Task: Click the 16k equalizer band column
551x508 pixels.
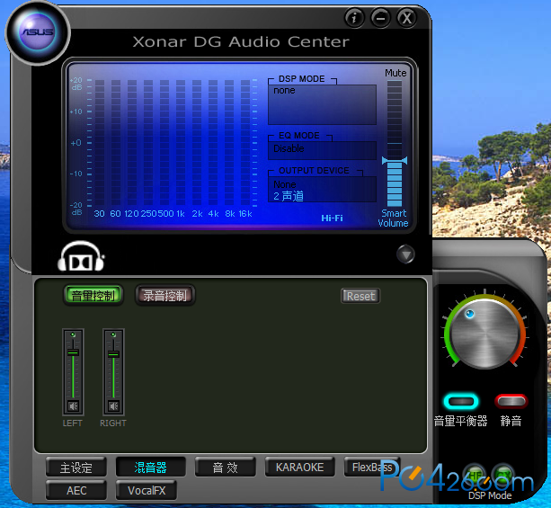Action: 245,142
